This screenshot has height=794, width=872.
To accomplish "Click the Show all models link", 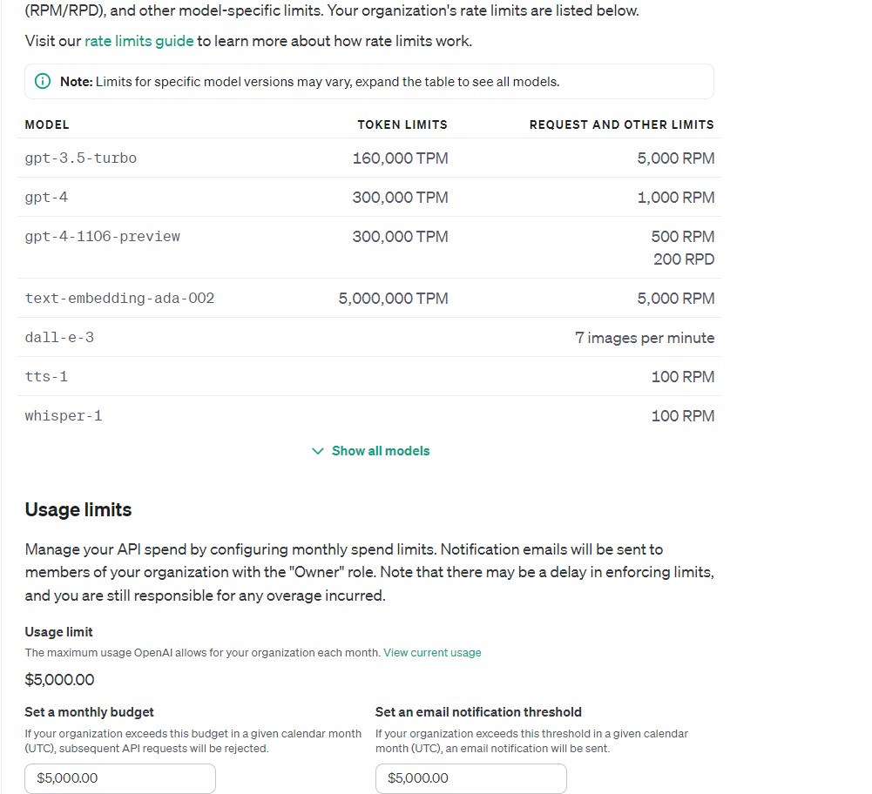I will point(381,451).
